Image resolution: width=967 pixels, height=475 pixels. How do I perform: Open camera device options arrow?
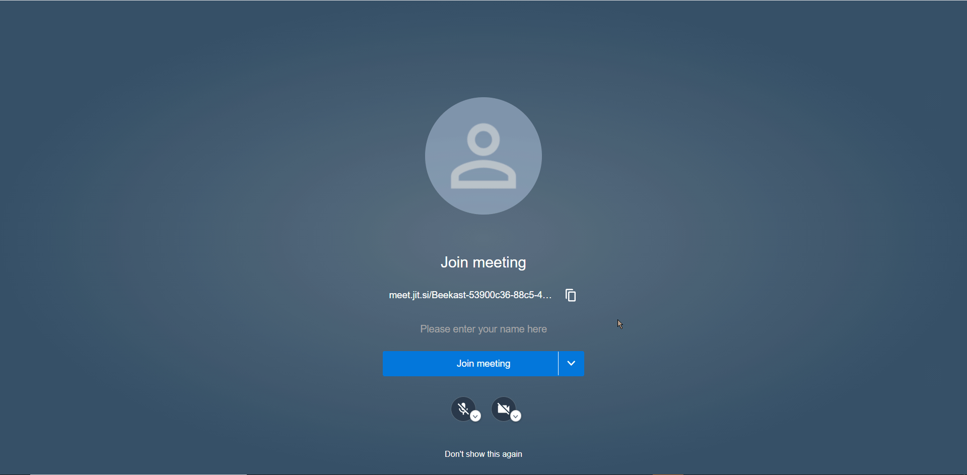(516, 416)
